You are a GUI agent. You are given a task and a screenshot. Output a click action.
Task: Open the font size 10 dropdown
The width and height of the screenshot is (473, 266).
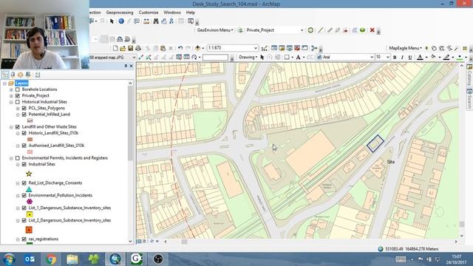point(387,57)
